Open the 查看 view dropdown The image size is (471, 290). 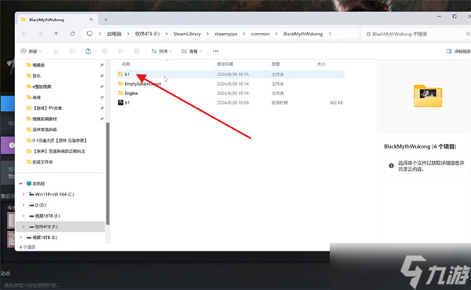[x=192, y=51]
